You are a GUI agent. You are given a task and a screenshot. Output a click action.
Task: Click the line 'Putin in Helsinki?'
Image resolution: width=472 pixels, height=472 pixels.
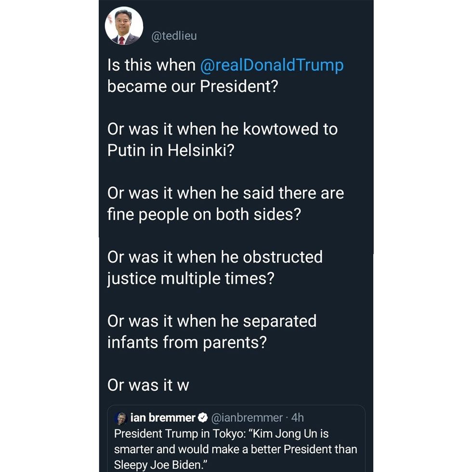(171, 150)
